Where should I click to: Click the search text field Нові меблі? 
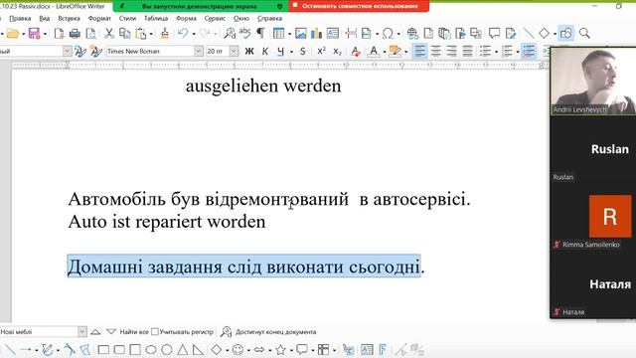coord(39,332)
